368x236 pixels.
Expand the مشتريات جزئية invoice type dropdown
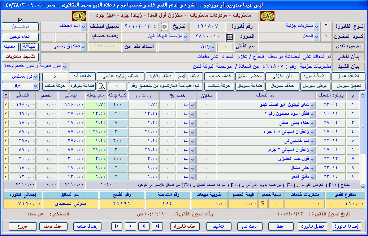click(x=316, y=27)
